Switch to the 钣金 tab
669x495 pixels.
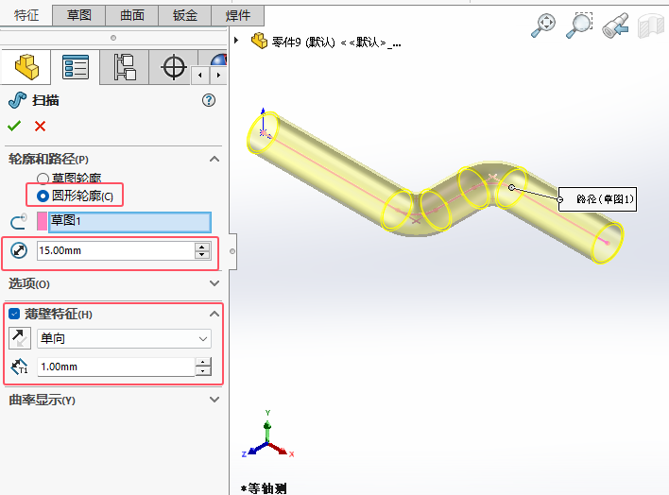[x=185, y=15]
